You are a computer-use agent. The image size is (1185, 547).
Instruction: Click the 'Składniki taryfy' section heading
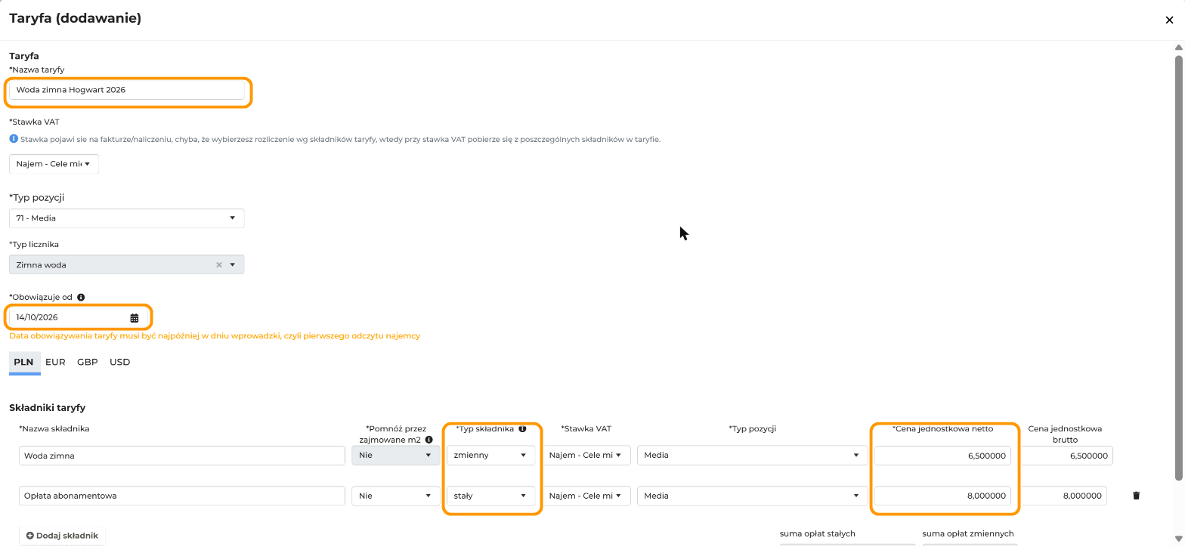[x=47, y=408]
